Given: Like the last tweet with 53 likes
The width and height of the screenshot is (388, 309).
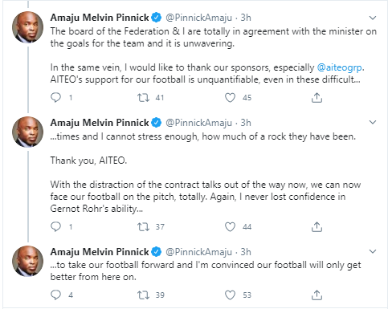Looking at the screenshot, I should 230,295.
